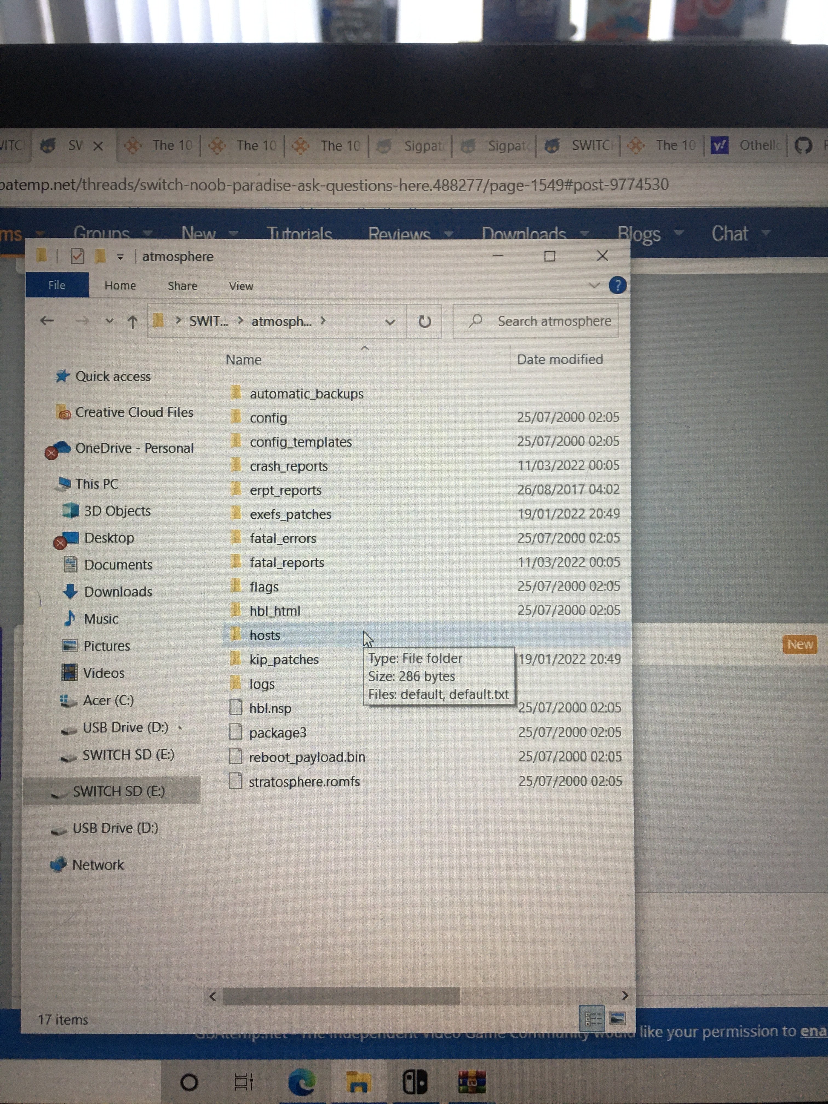
Task: Click the Search atmosphere box
Action: pyautogui.click(x=536, y=321)
